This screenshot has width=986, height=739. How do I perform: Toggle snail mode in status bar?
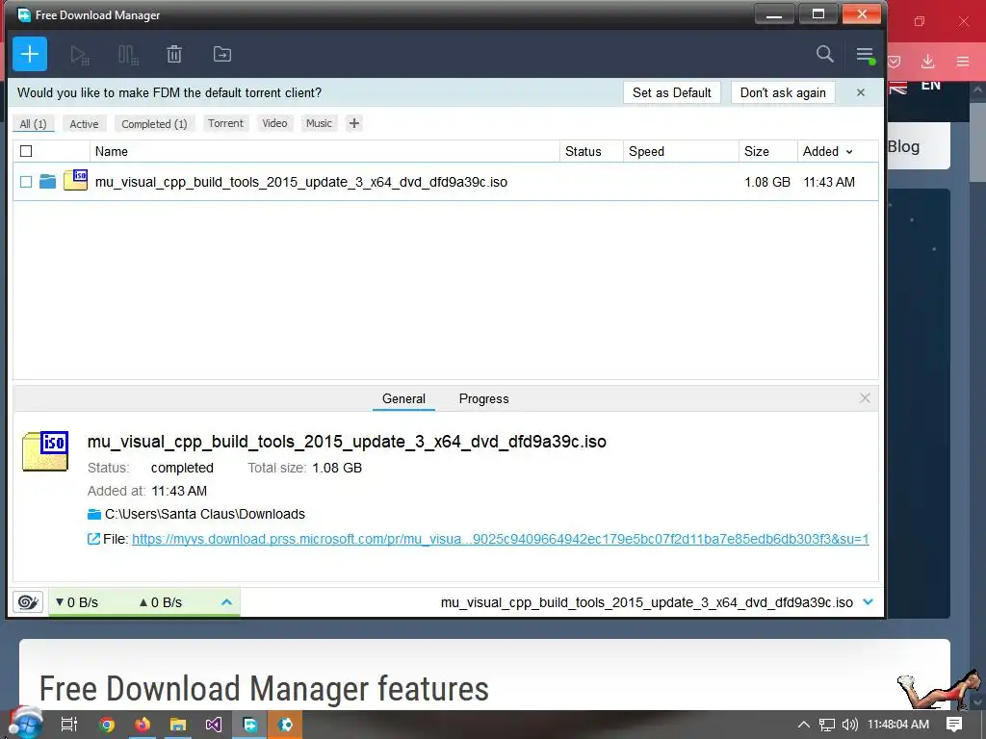coord(28,602)
